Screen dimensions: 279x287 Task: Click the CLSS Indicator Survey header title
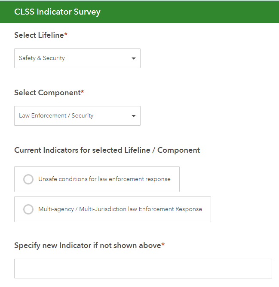pos(57,12)
